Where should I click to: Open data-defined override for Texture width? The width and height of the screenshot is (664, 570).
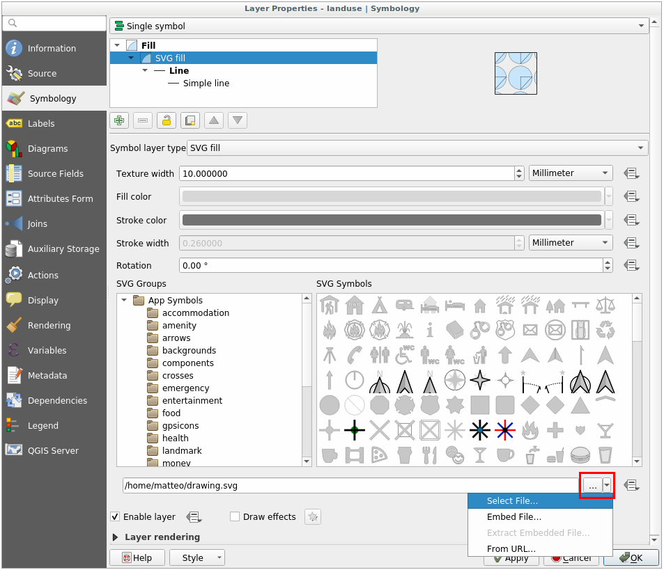(631, 173)
